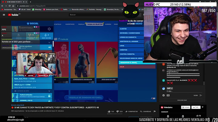Click Ocultar Chat below the live chat
218x122 pixels.
[182, 100]
